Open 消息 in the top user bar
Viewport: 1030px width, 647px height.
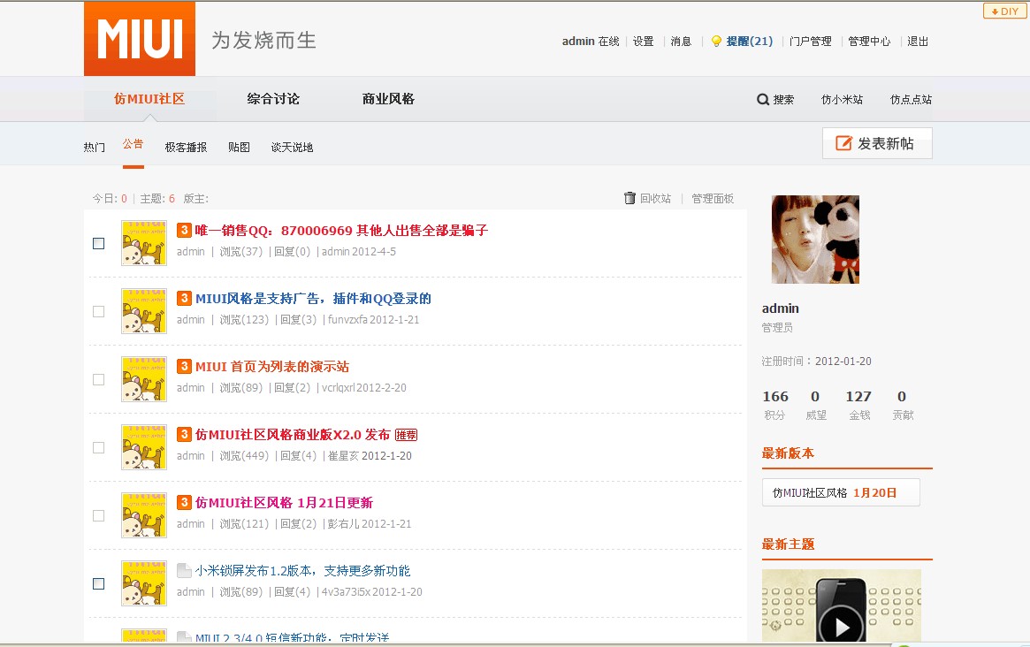click(x=681, y=42)
